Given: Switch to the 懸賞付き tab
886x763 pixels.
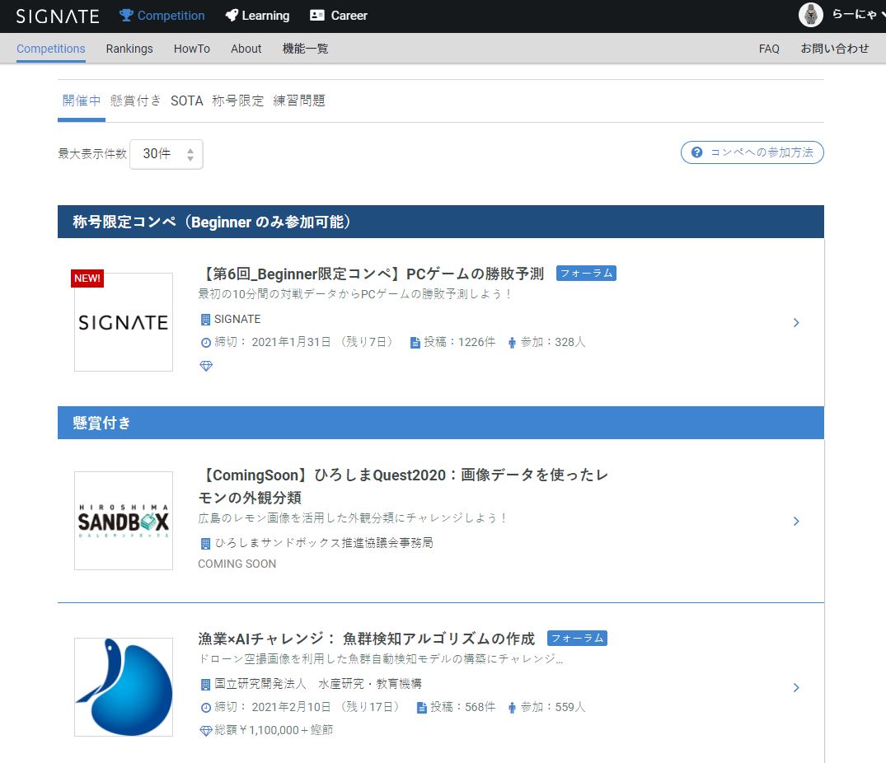Looking at the screenshot, I should [x=136, y=101].
